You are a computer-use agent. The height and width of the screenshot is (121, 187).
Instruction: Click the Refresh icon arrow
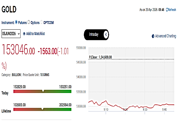(x=167, y=10)
